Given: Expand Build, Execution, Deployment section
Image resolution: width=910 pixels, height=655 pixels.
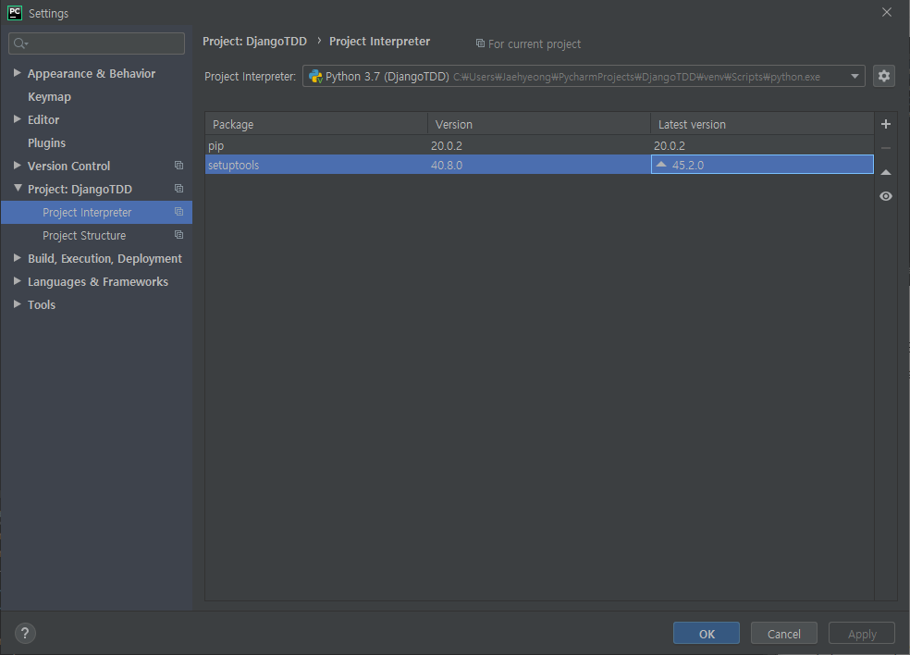Looking at the screenshot, I should 18,258.
